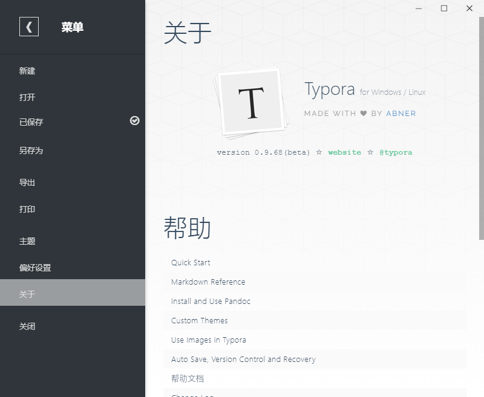
Task: Select the highlighted 关于 entry
Action: 73,292
